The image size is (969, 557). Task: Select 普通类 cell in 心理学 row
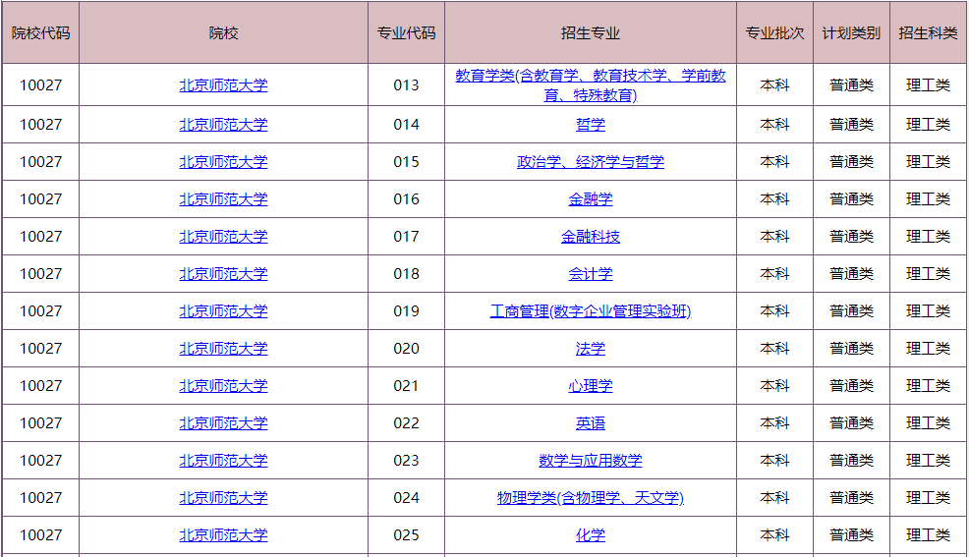click(x=851, y=386)
